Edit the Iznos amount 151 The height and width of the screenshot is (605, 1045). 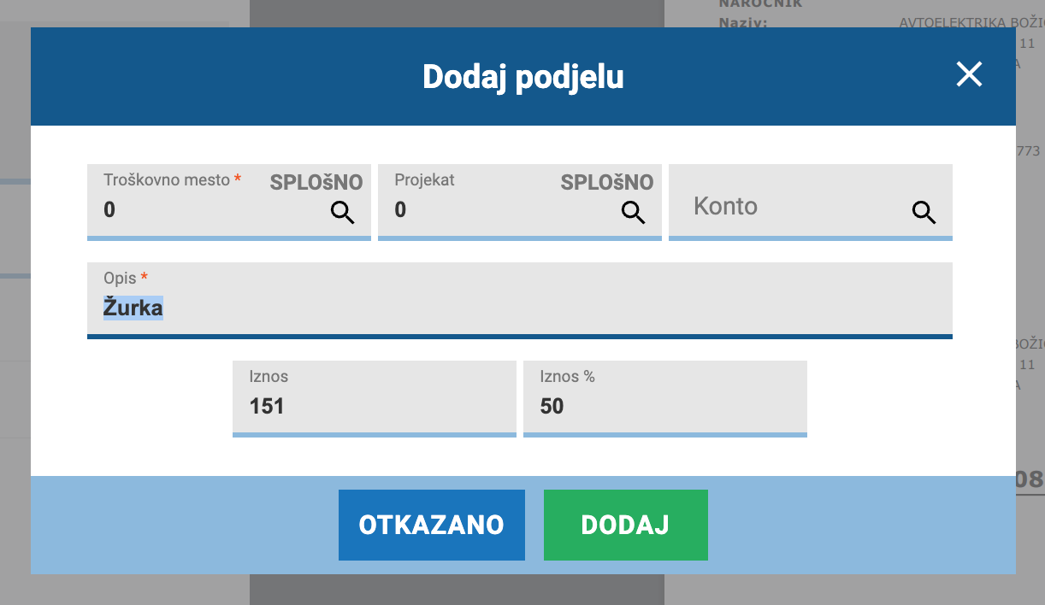[x=375, y=399]
